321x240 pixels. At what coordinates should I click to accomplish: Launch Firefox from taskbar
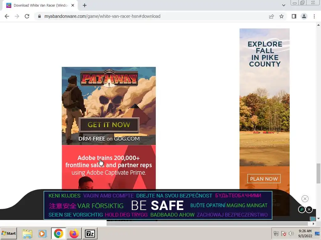coord(74,233)
